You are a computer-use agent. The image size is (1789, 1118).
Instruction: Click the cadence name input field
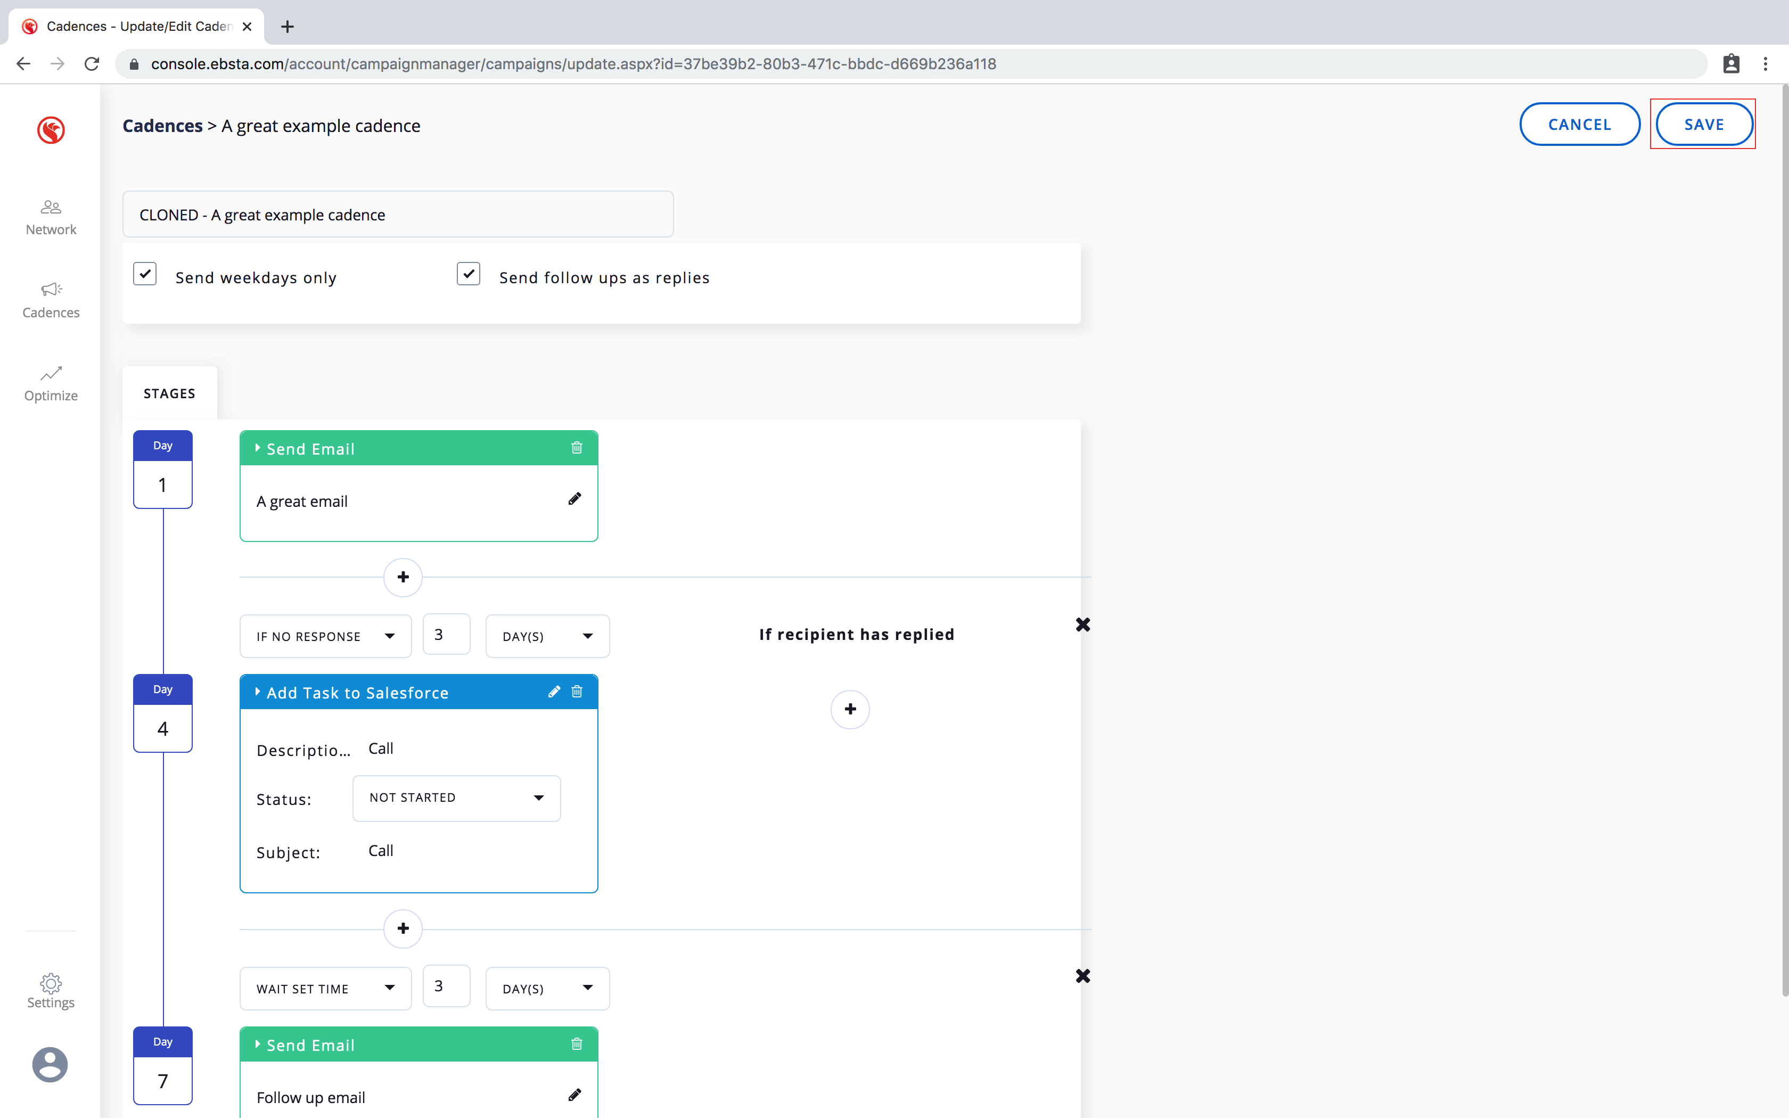click(x=398, y=215)
